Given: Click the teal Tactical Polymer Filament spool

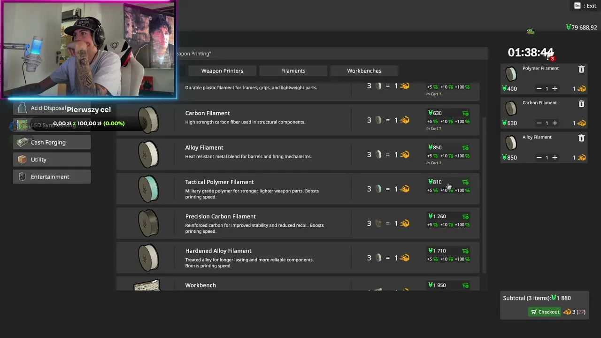Looking at the screenshot, I should coord(148,188).
